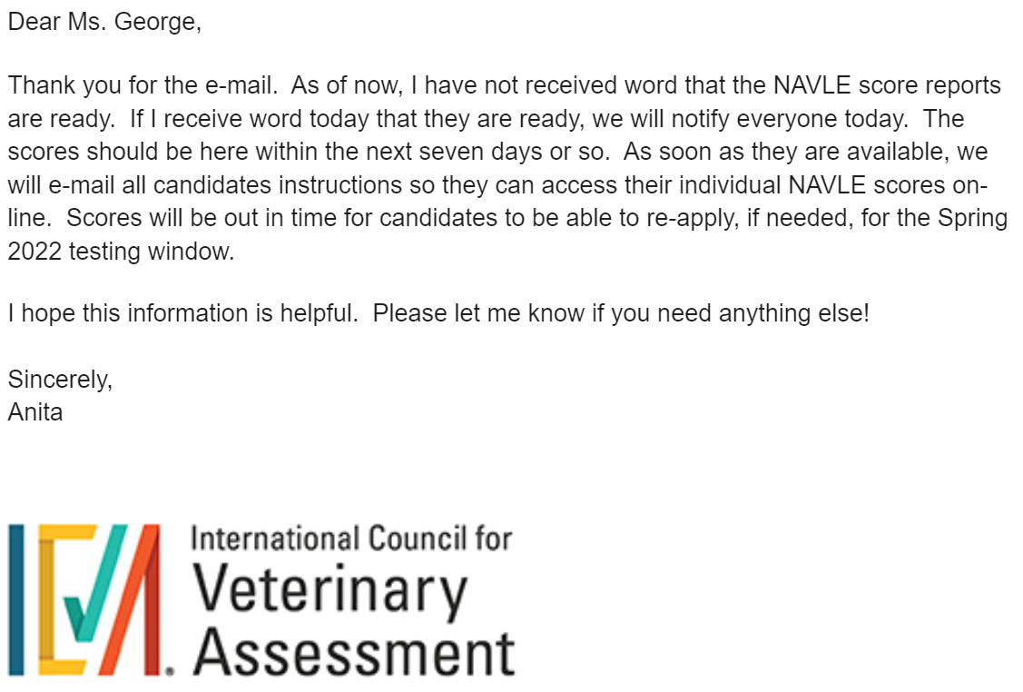Click the word "Veterinary" in the logo
This screenshot has height=692, width=1023.
(331, 591)
